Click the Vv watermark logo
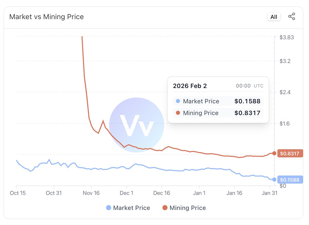This screenshot has height=225, width=309. pyautogui.click(x=137, y=125)
